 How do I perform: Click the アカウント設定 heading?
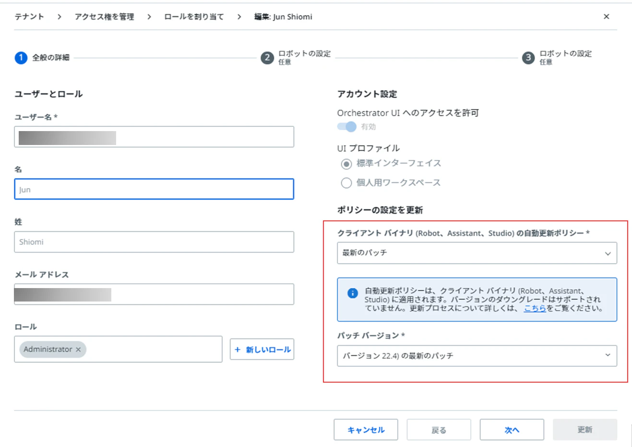point(367,94)
